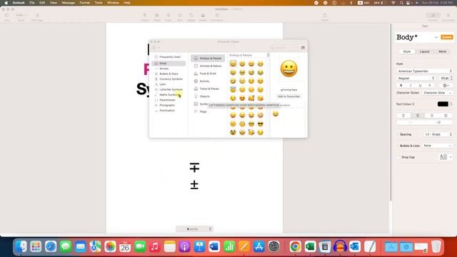Select the Arrows category

[164, 69]
